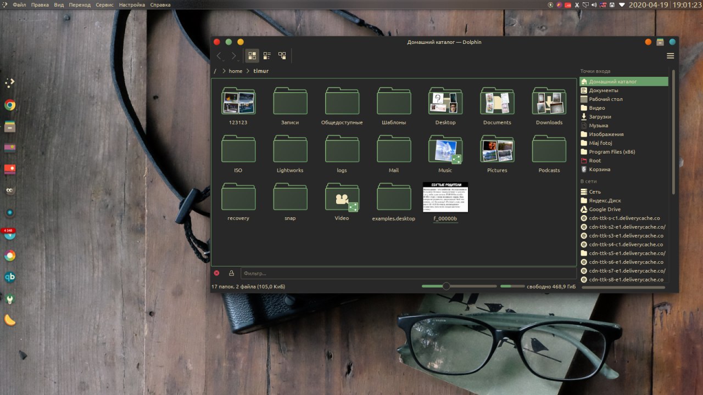Expand the system tray hidden icons arrow
The image size is (703, 395).
(x=622, y=5)
